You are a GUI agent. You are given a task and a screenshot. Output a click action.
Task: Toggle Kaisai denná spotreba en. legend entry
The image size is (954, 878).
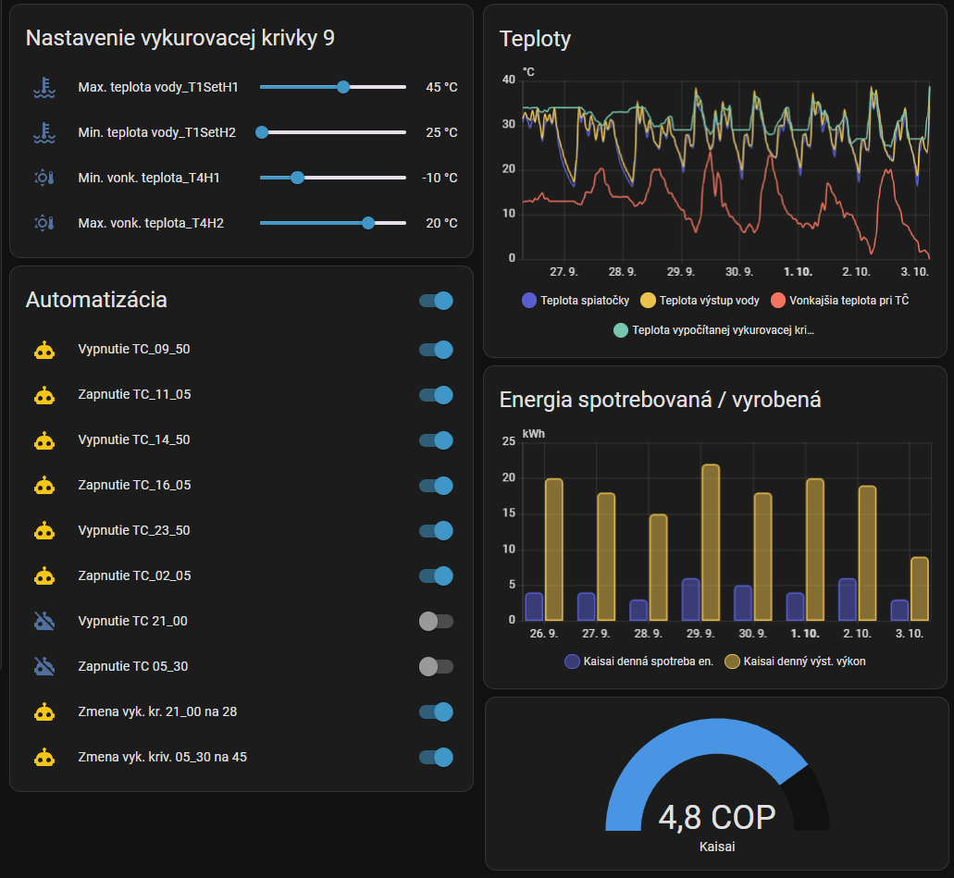pyautogui.click(x=638, y=662)
